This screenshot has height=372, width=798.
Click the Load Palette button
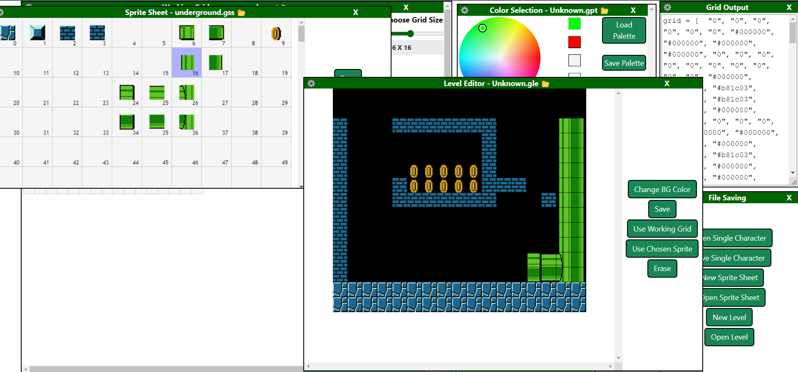click(624, 30)
